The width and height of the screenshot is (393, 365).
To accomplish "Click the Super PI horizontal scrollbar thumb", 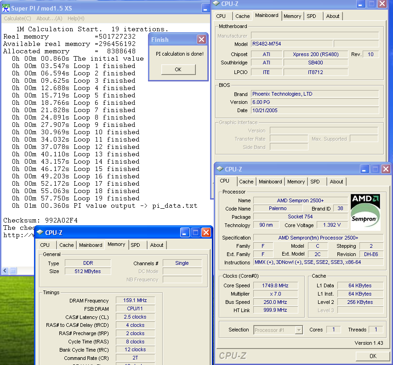I will [13, 271].
